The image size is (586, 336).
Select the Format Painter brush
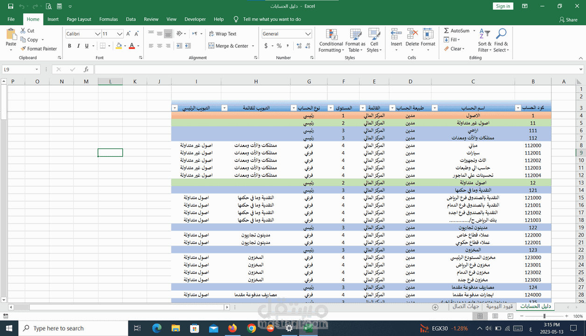coord(23,49)
